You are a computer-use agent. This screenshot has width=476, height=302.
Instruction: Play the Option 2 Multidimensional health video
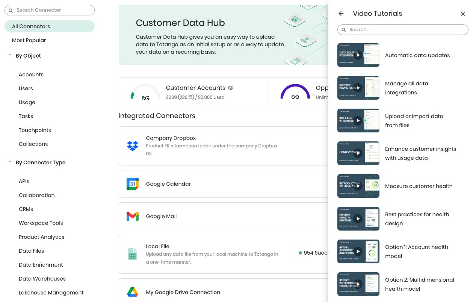click(358, 284)
